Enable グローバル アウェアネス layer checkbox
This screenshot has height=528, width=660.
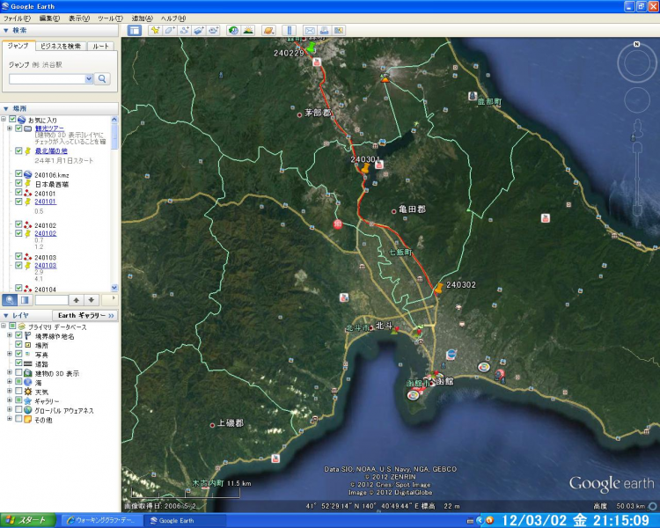click(x=18, y=410)
